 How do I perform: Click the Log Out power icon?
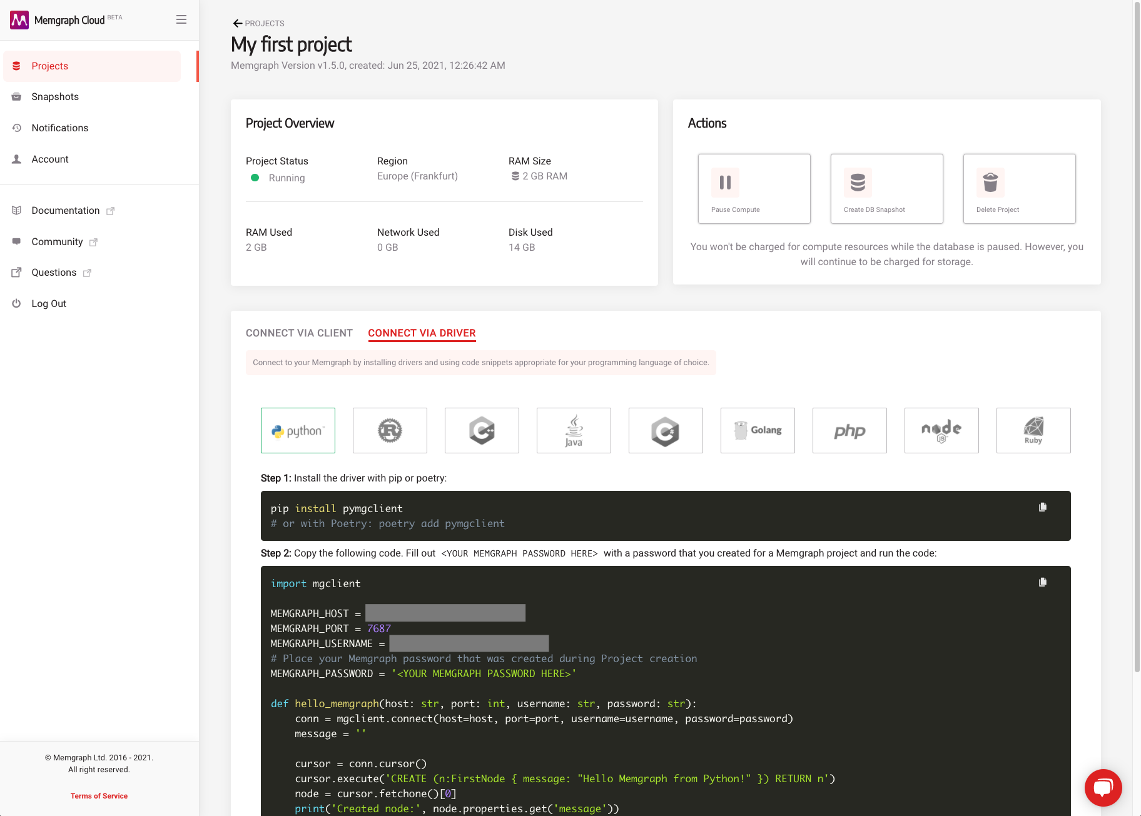[17, 304]
